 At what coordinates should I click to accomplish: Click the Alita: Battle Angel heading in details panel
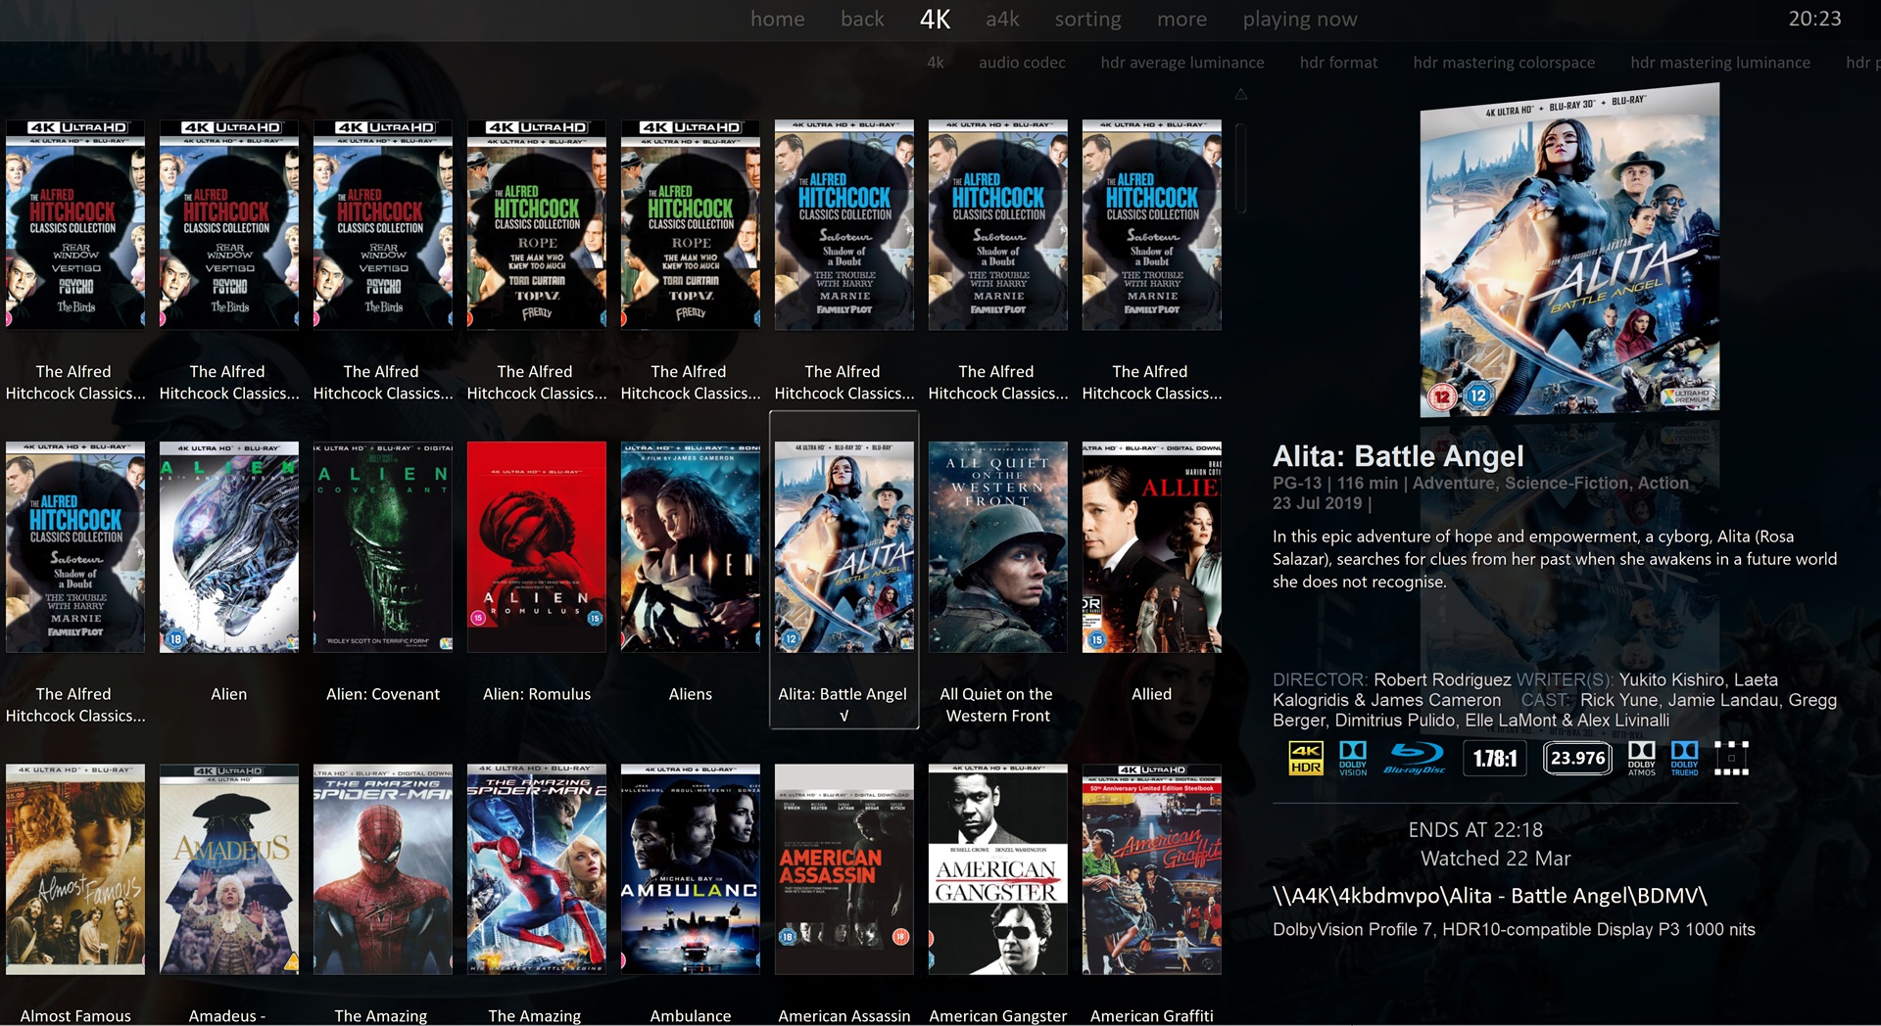click(x=1398, y=456)
